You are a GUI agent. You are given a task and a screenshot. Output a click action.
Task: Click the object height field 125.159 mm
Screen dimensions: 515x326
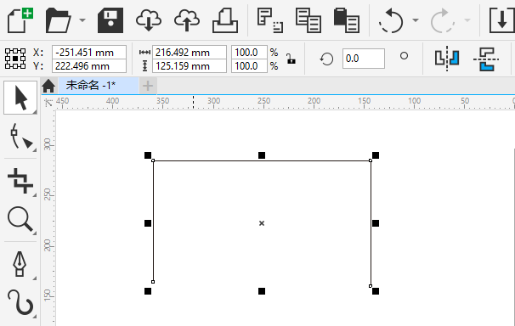tap(190, 66)
